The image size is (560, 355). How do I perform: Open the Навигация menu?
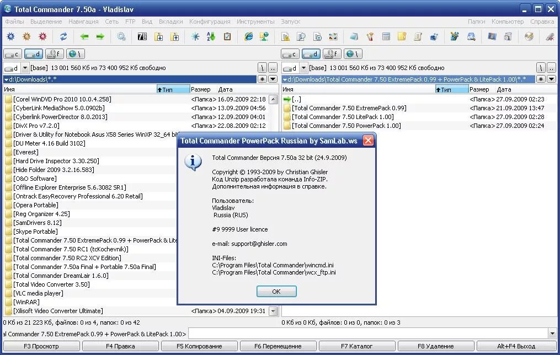pos(83,21)
